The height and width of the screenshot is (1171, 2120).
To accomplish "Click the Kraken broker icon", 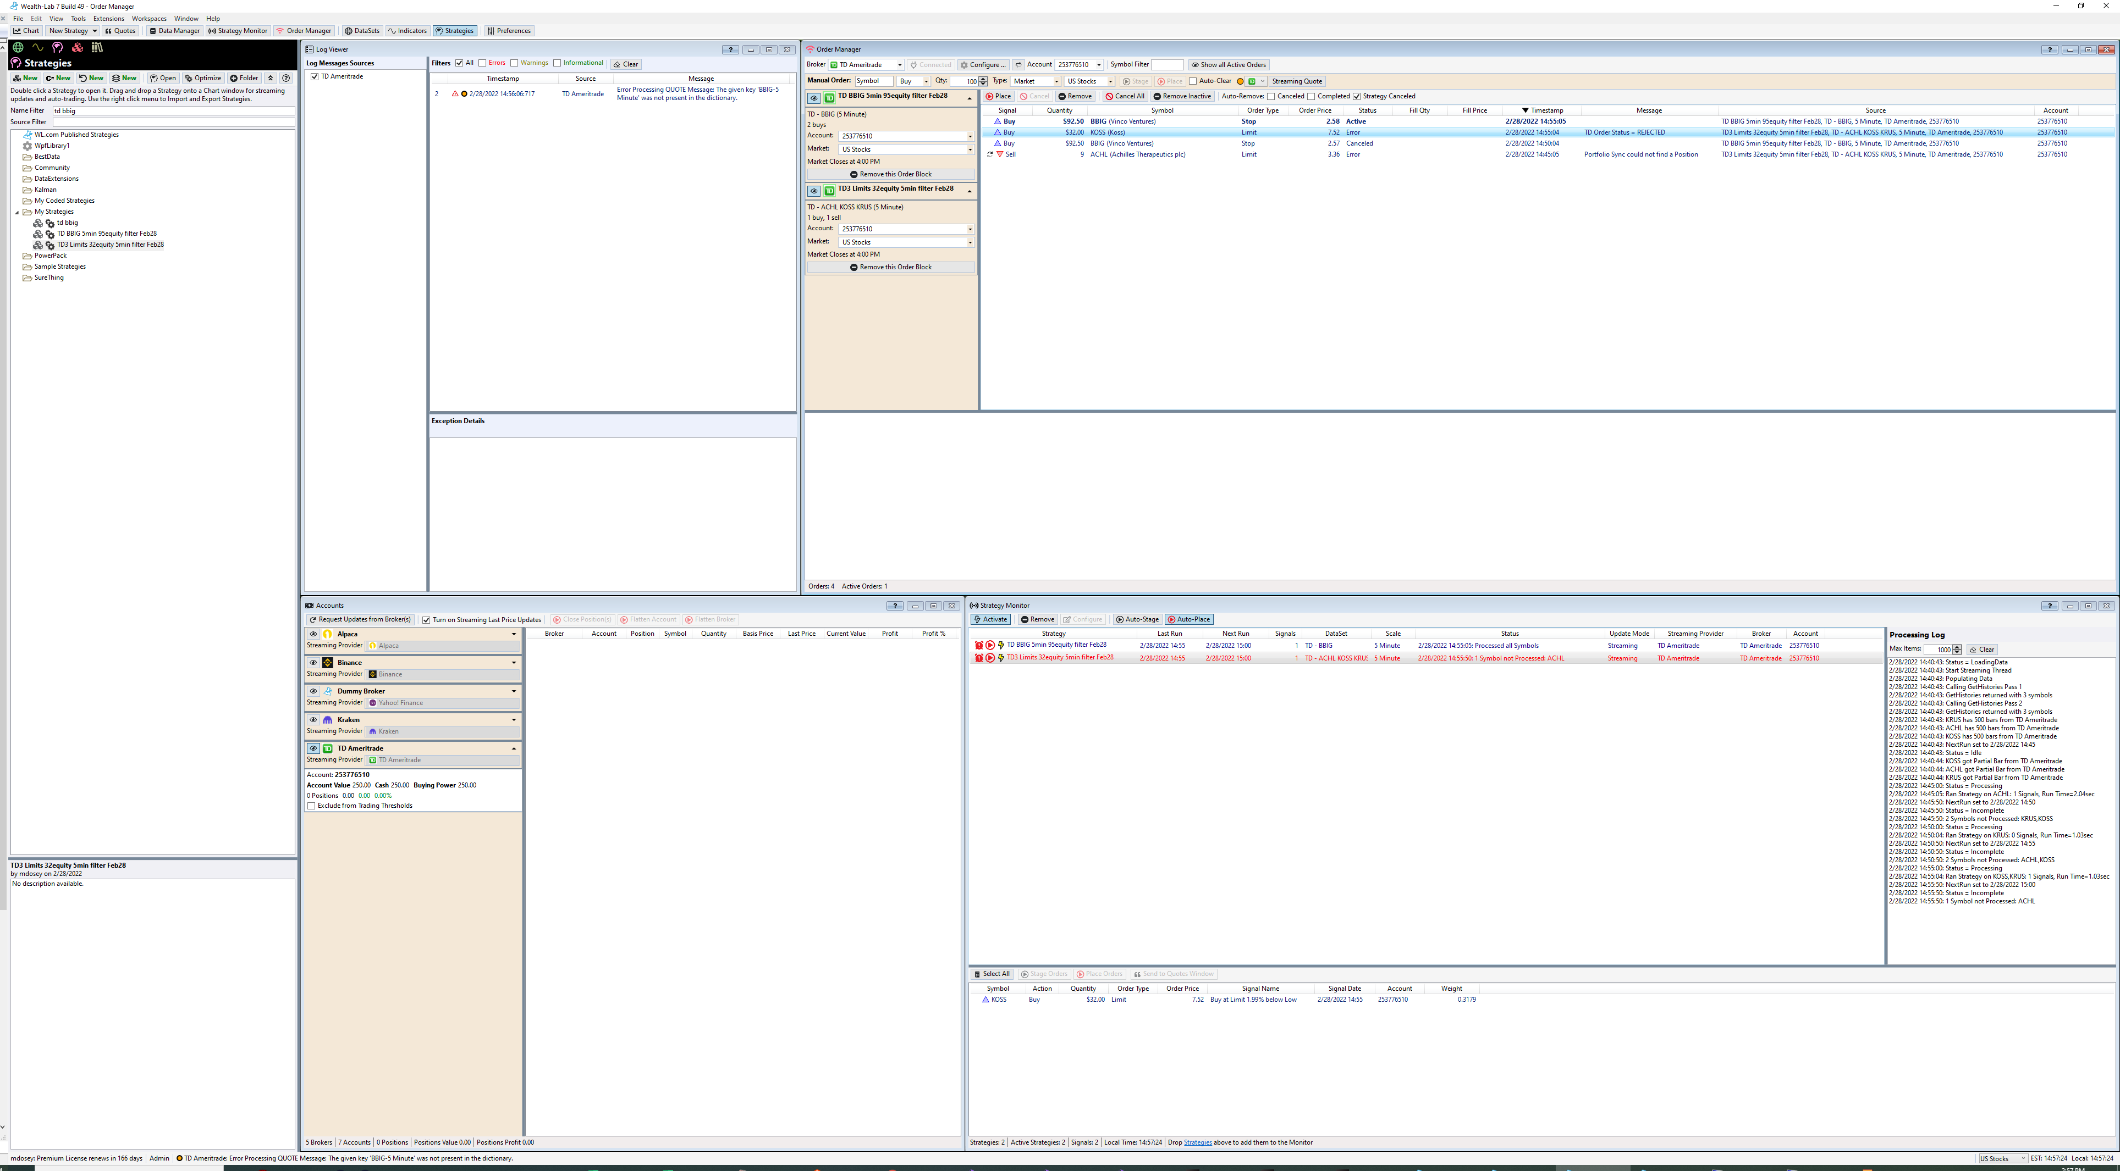I will point(328,719).
